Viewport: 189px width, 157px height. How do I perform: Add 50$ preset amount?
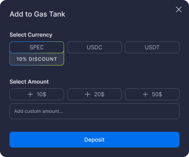152,94
